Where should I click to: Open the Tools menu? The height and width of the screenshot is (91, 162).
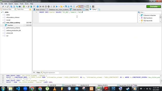pos(22,4)
